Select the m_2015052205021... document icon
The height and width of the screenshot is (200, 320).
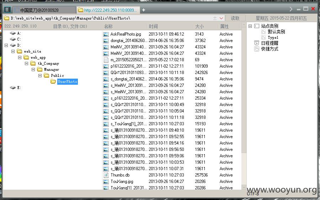pos(106,60)
